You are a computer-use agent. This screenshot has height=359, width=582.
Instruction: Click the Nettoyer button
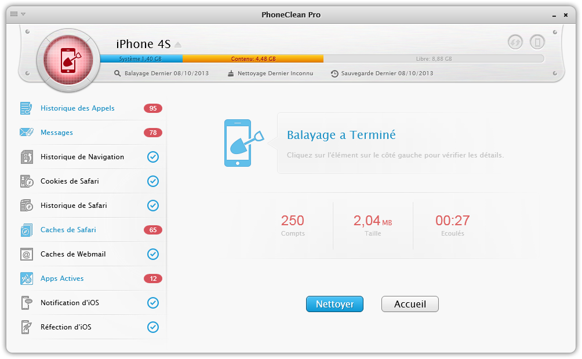point(335,304)
